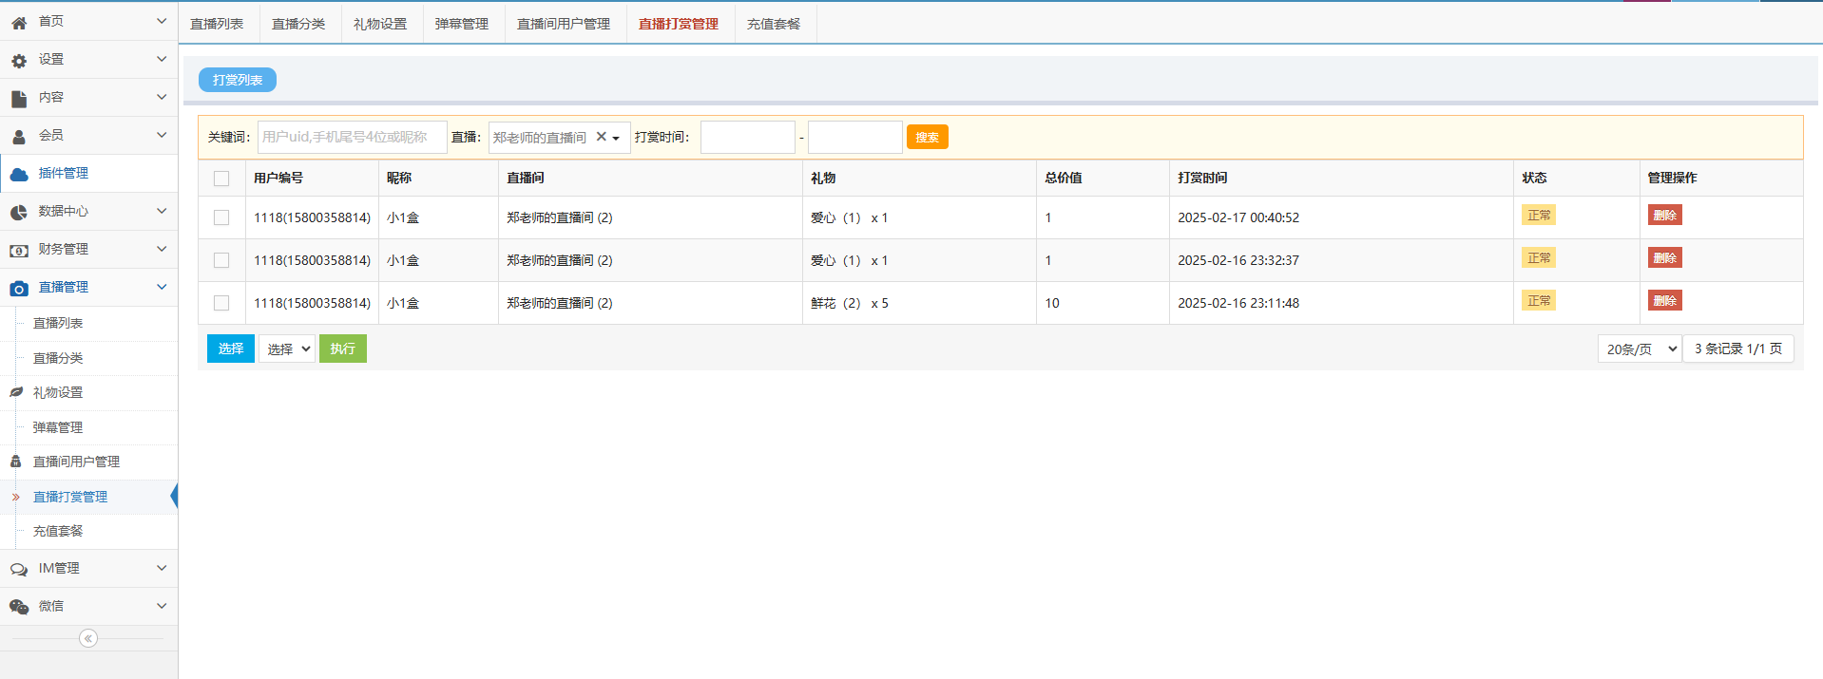Collapse sidebar with the double-arrow icon

click(x=88, y=638)
